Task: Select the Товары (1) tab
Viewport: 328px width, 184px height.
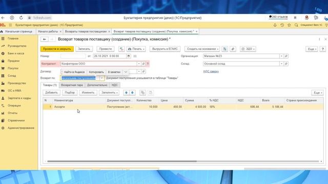Action: 50,85
